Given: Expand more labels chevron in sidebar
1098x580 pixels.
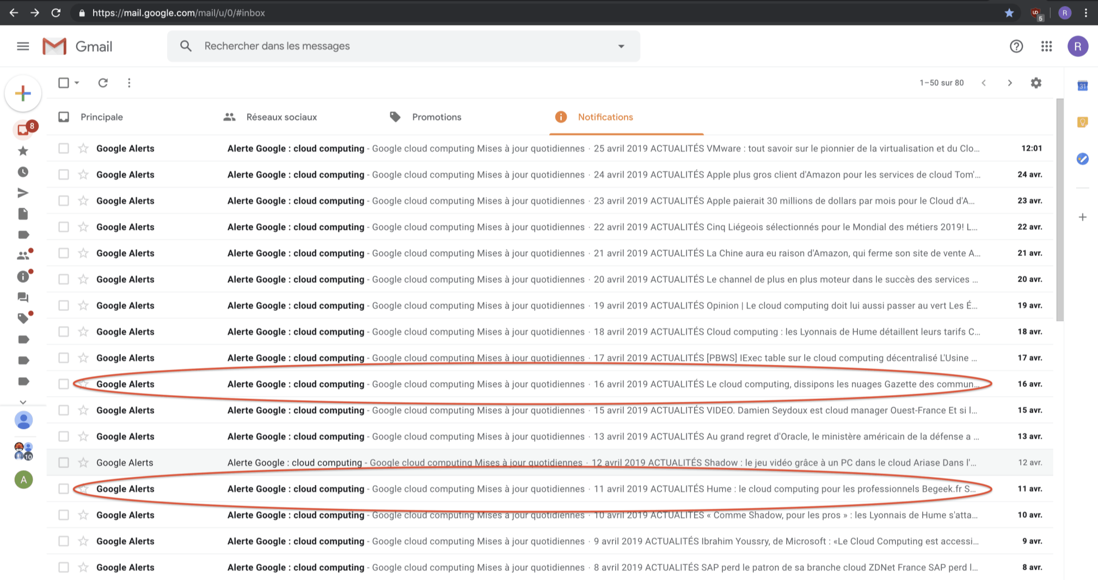Looking at the screenshot, I should (x=23, y=402).
